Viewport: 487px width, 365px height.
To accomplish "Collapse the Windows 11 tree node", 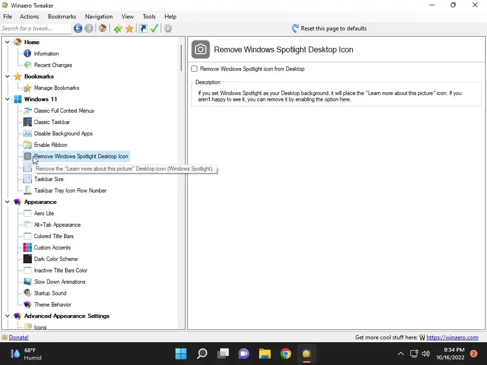I will click(8, 99).
